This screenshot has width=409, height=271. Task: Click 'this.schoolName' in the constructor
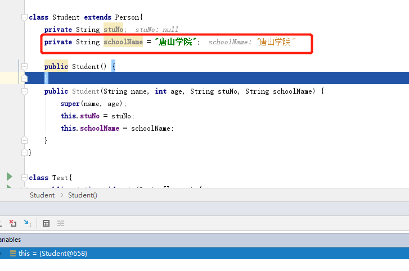pos(89,128)
